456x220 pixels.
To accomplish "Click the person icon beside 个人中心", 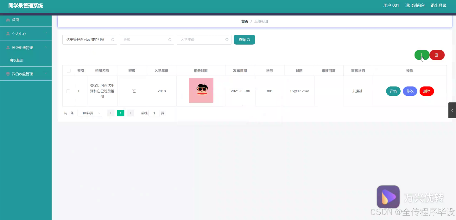I will [x=8, y=33].
